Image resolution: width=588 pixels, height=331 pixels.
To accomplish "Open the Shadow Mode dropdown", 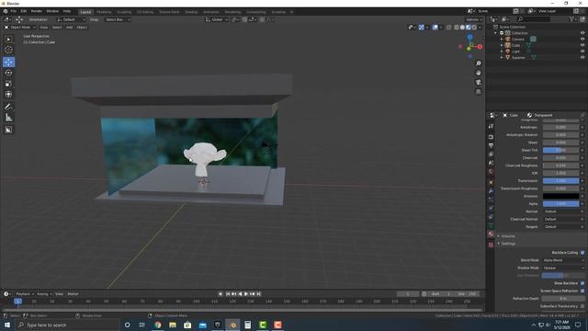I will (x=563, y=268).
